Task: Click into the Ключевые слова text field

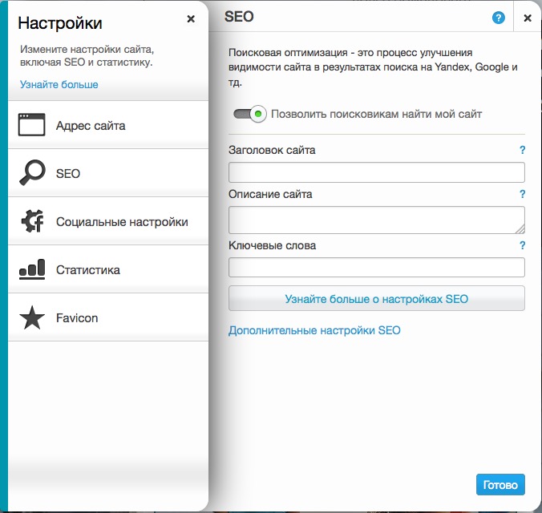Action: tap(376, 268)
